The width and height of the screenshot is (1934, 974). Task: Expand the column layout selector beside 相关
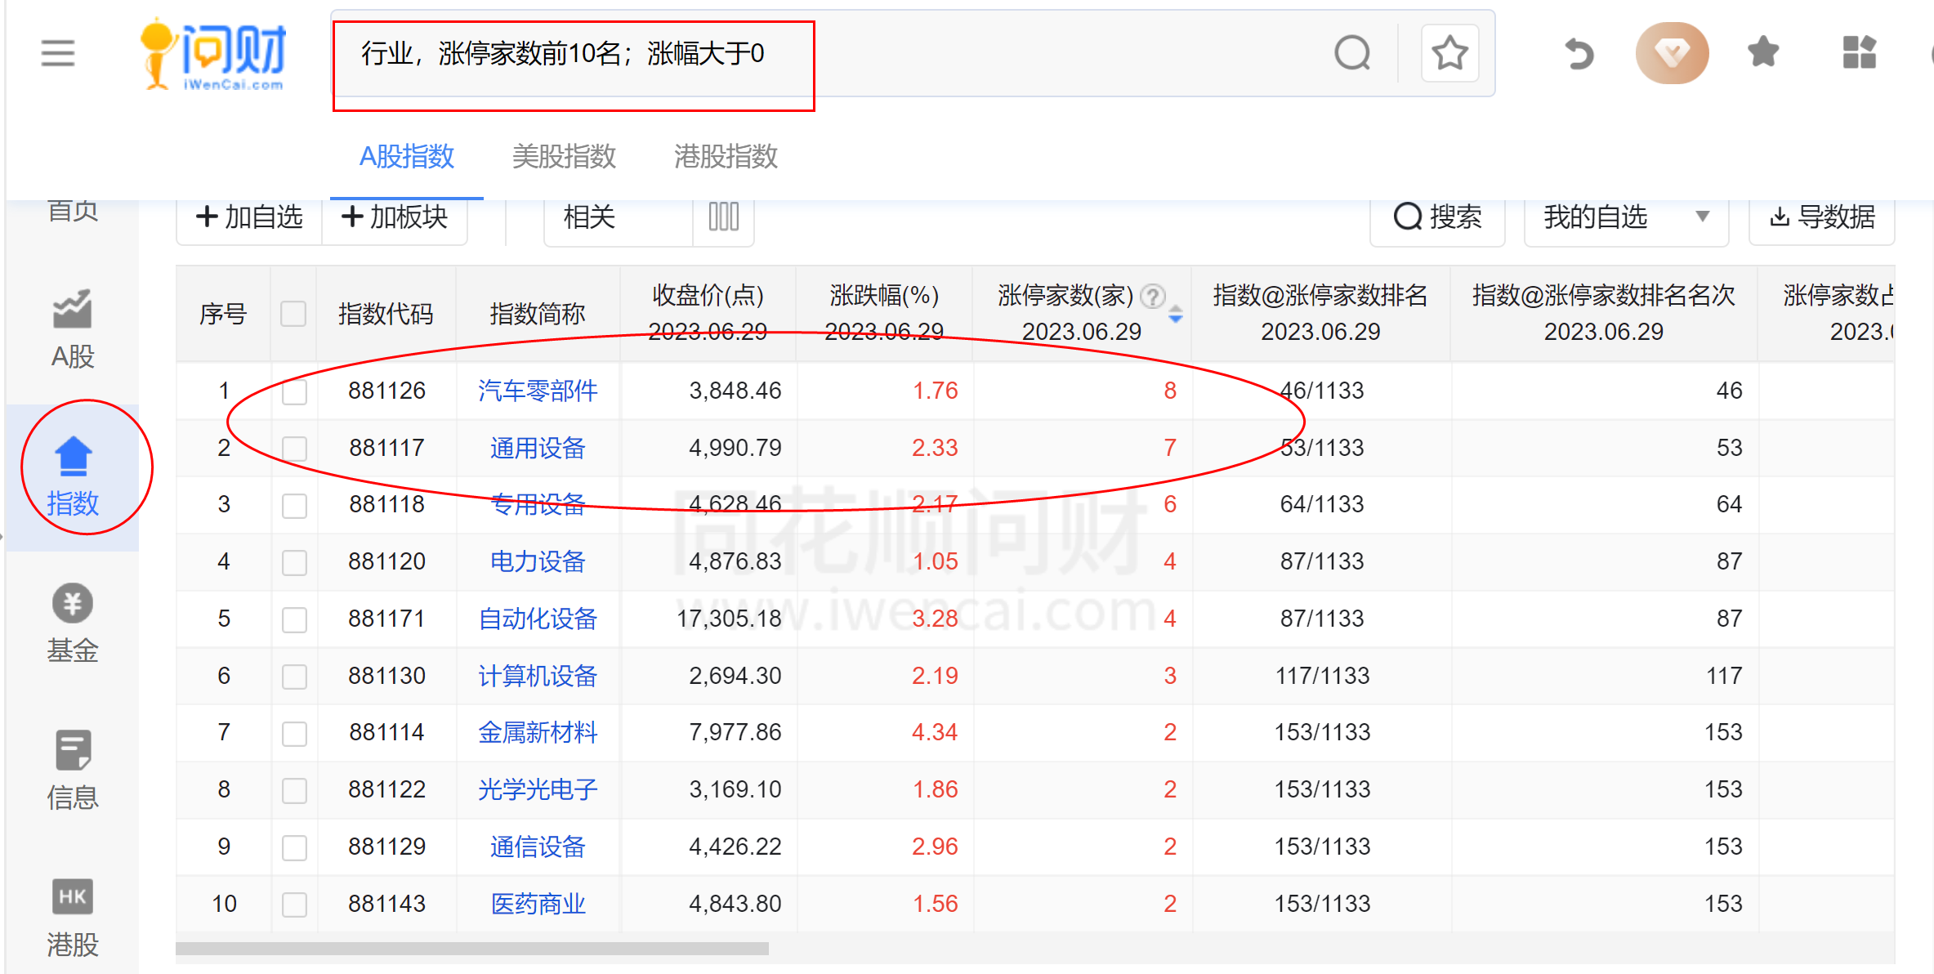pos(722,217)
